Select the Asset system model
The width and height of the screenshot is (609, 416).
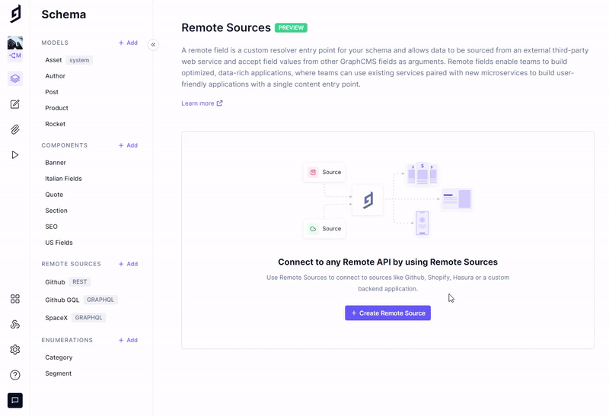53,60
